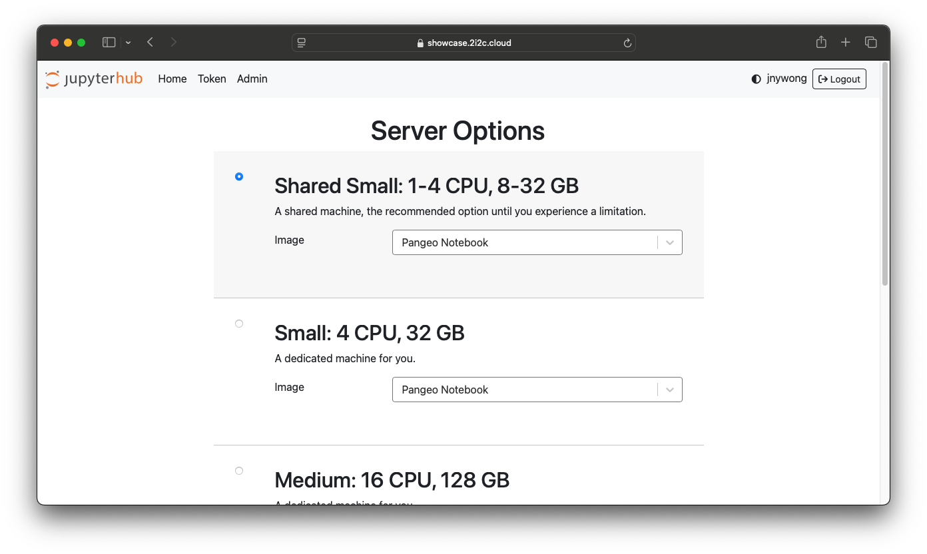Toggle dark mode with the contrast icon
The width and height of the screenshot is (927, 554).
coord(756,79)
